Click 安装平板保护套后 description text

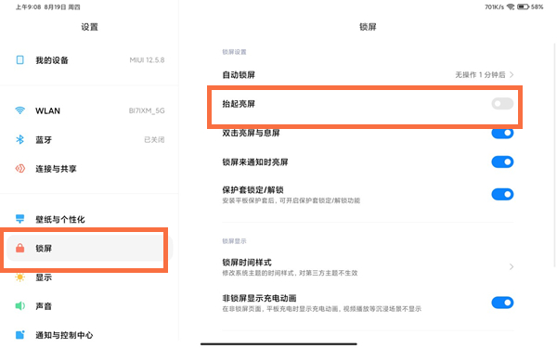291,200
